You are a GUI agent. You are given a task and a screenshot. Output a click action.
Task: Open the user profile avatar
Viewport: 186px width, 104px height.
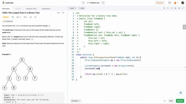183,3
